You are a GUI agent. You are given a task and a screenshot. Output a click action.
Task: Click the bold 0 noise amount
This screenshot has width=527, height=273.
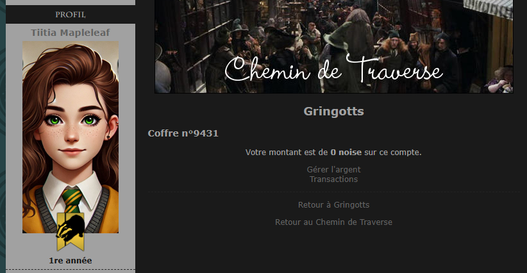tap(346, 153)
